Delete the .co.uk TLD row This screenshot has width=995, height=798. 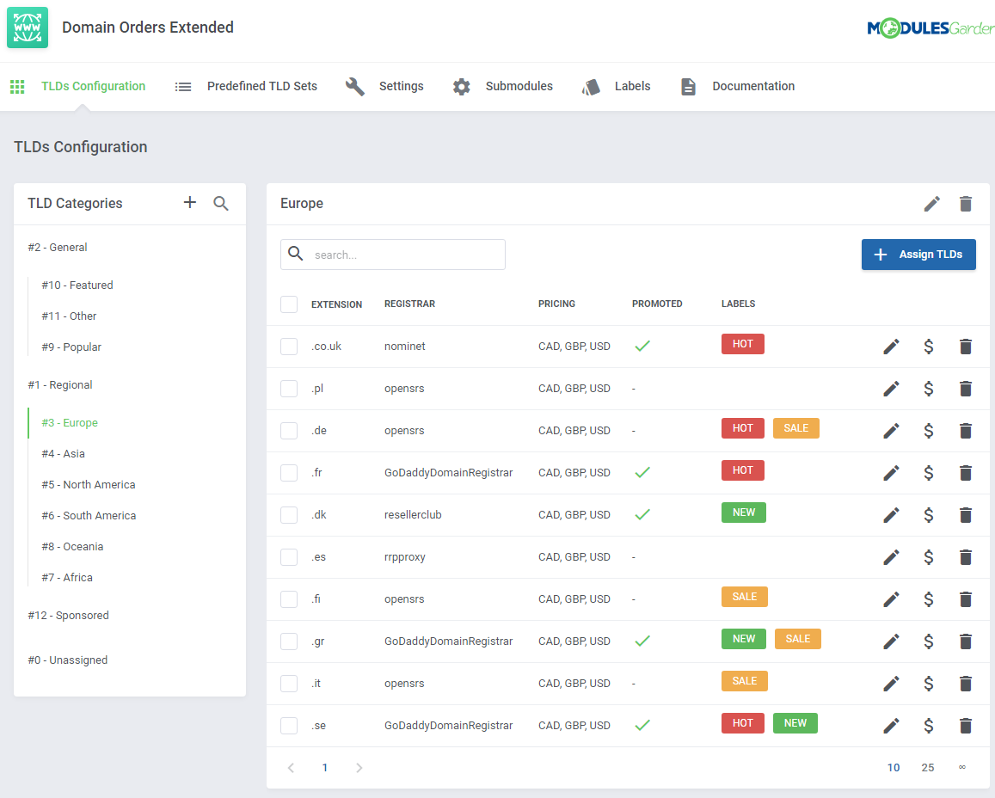(965, 347)
